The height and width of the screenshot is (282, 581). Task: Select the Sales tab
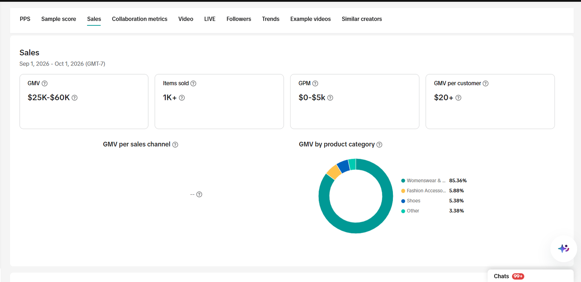coord(94,19)
